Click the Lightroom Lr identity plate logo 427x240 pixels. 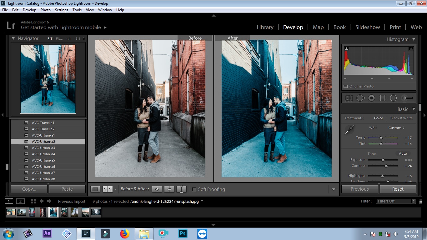[11, 25]
